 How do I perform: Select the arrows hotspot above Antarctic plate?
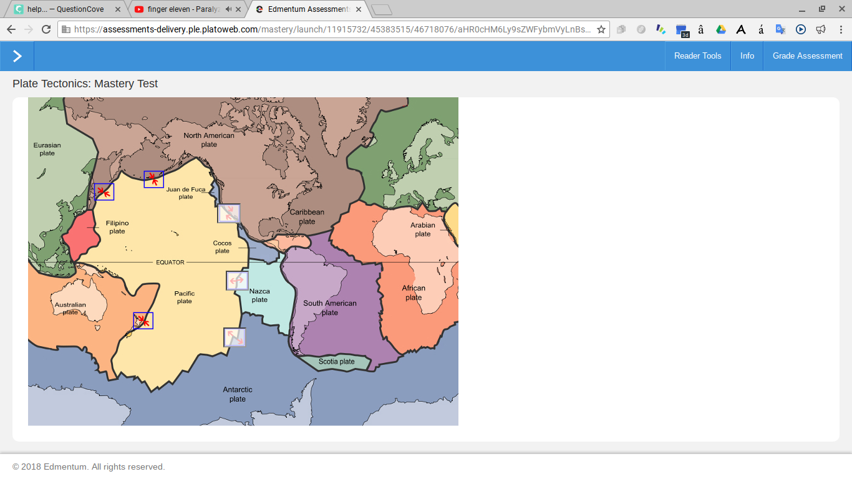click(x=235, y=337)
